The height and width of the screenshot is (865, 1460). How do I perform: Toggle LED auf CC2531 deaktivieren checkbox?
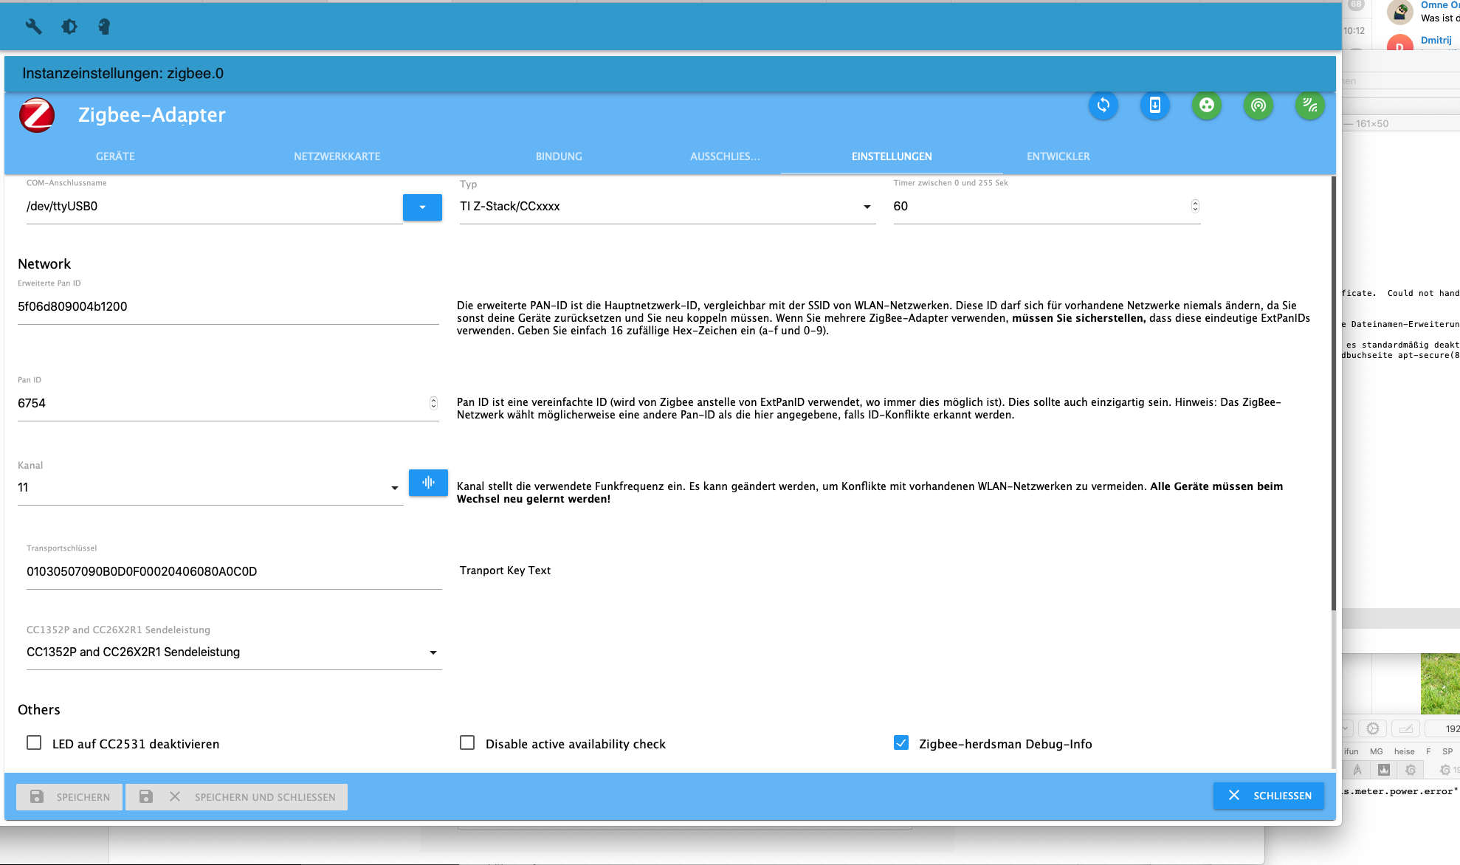coord(34,742)
